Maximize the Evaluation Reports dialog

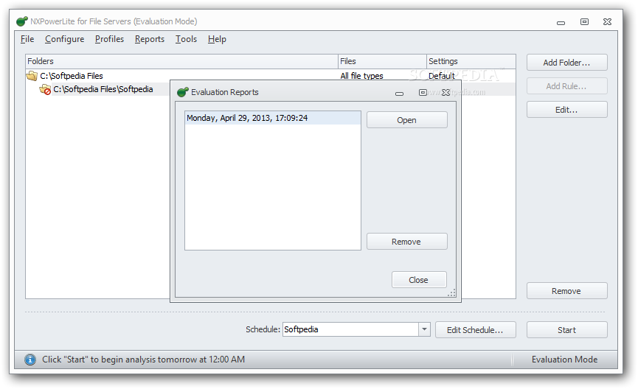(x=423, y=92)
